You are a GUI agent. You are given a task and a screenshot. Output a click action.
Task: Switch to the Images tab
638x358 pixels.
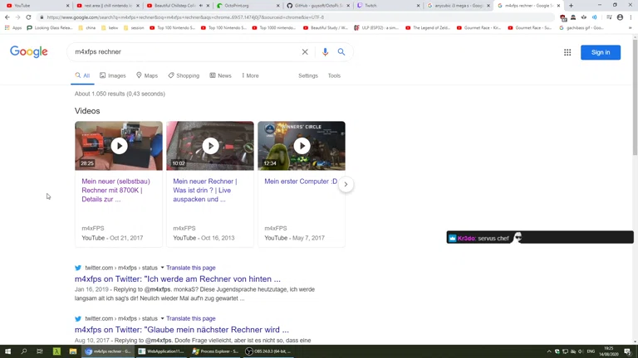[113, 75]
